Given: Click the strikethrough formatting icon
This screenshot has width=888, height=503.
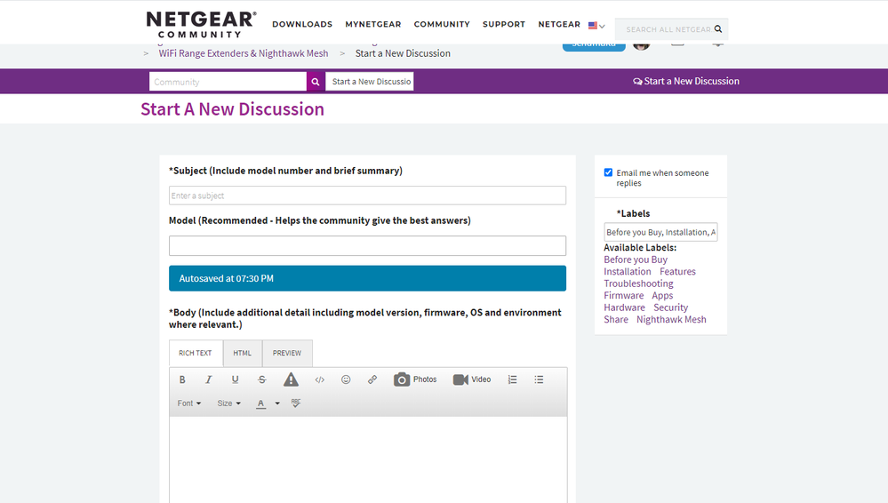Looking at the screenshot, I should pyautogui.click(x=262, y=379).
